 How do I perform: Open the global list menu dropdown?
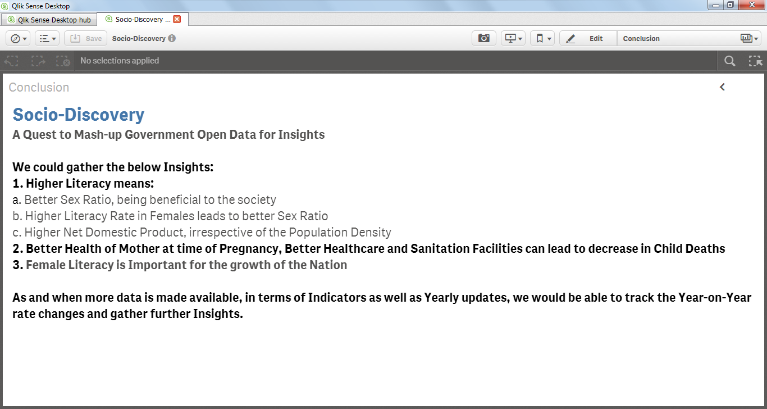pyautogui.click(x=47, y=38)
